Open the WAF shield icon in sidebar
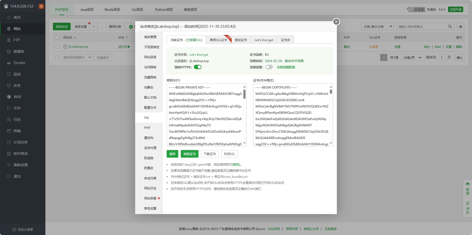Screen dimensions: 472x235 coord(9,97)
